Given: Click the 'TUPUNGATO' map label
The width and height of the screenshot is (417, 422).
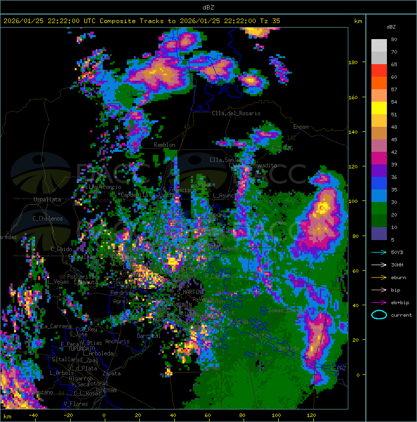Looking at the screenshot, I should tap(81, 348).
